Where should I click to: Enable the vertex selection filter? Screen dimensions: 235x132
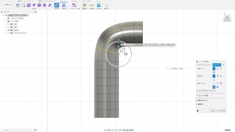[x=214, y=83]
